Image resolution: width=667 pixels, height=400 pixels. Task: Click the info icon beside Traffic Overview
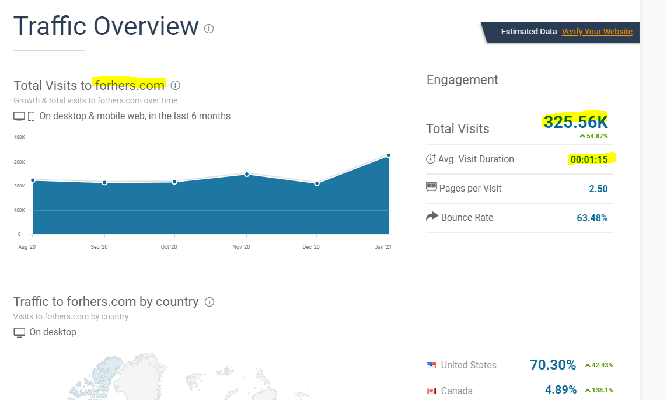209,29
